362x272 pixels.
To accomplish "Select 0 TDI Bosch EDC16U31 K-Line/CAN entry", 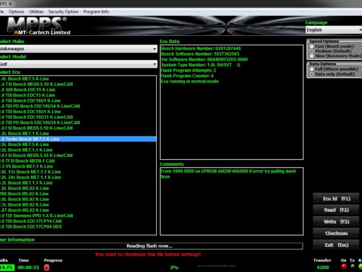I will tap(78, 117).
